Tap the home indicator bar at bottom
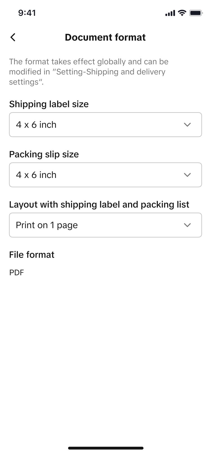The height and width of the screenshot is (458, 211). [x=105, y=448]
